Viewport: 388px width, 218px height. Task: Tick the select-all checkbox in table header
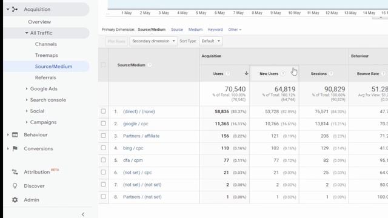tap(104, 65)
